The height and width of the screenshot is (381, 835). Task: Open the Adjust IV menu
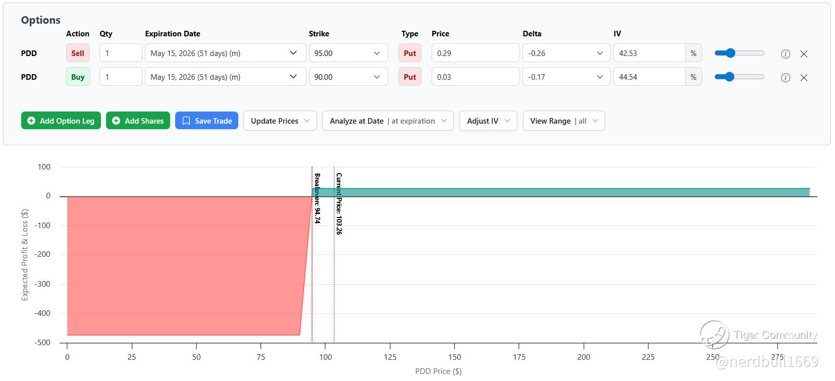coord(488,121)
